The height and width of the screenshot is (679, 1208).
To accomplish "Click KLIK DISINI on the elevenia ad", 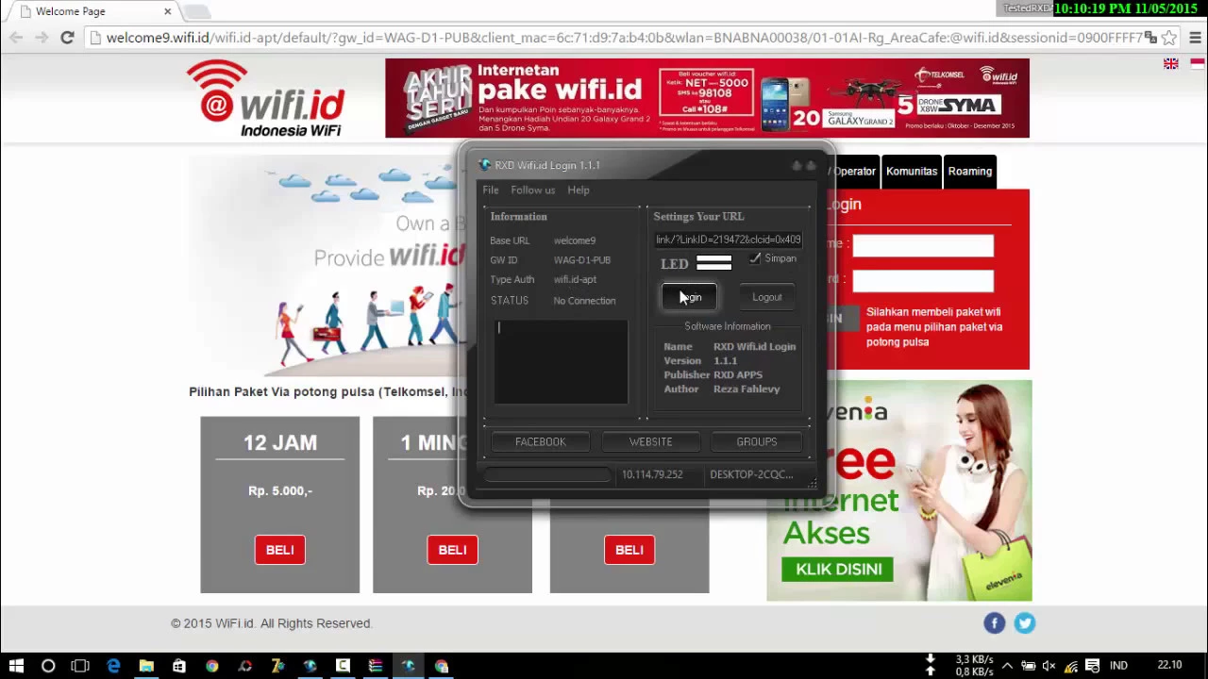I will [838, 569].
